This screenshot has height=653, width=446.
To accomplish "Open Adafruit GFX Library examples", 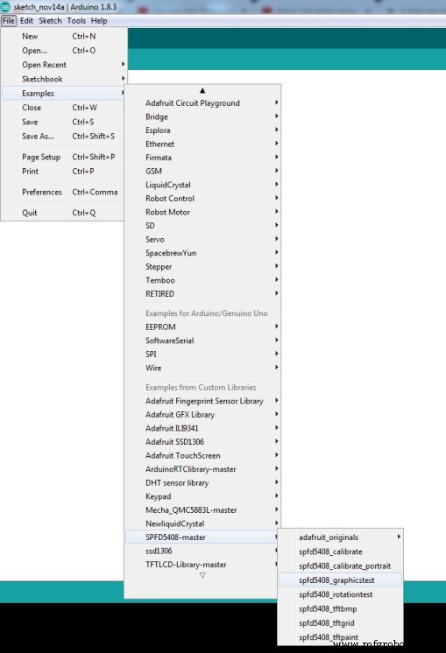I will 202,415.
